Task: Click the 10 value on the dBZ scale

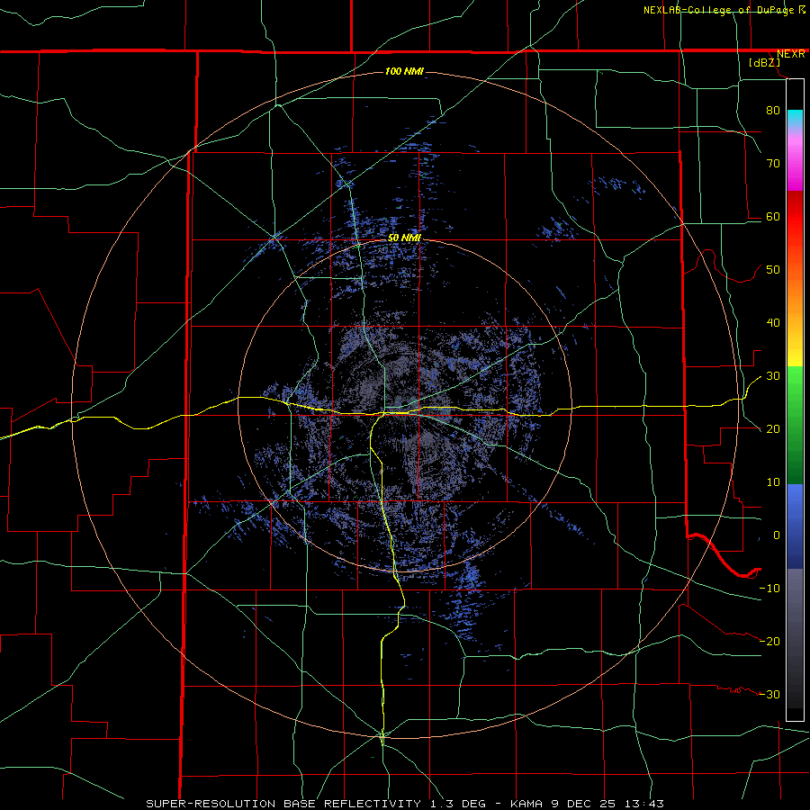Action: 773,482
